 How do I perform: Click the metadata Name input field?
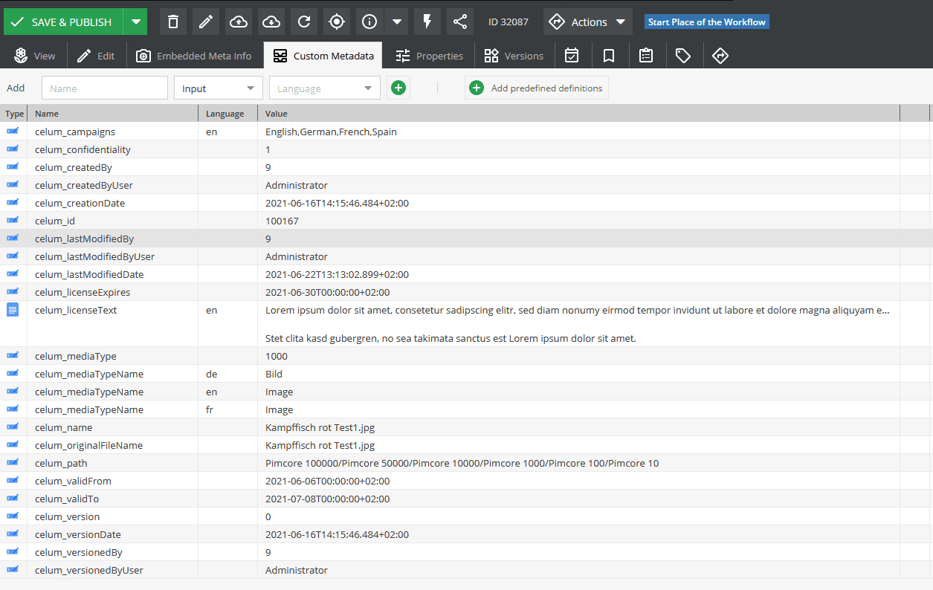(x=105, y=88)
